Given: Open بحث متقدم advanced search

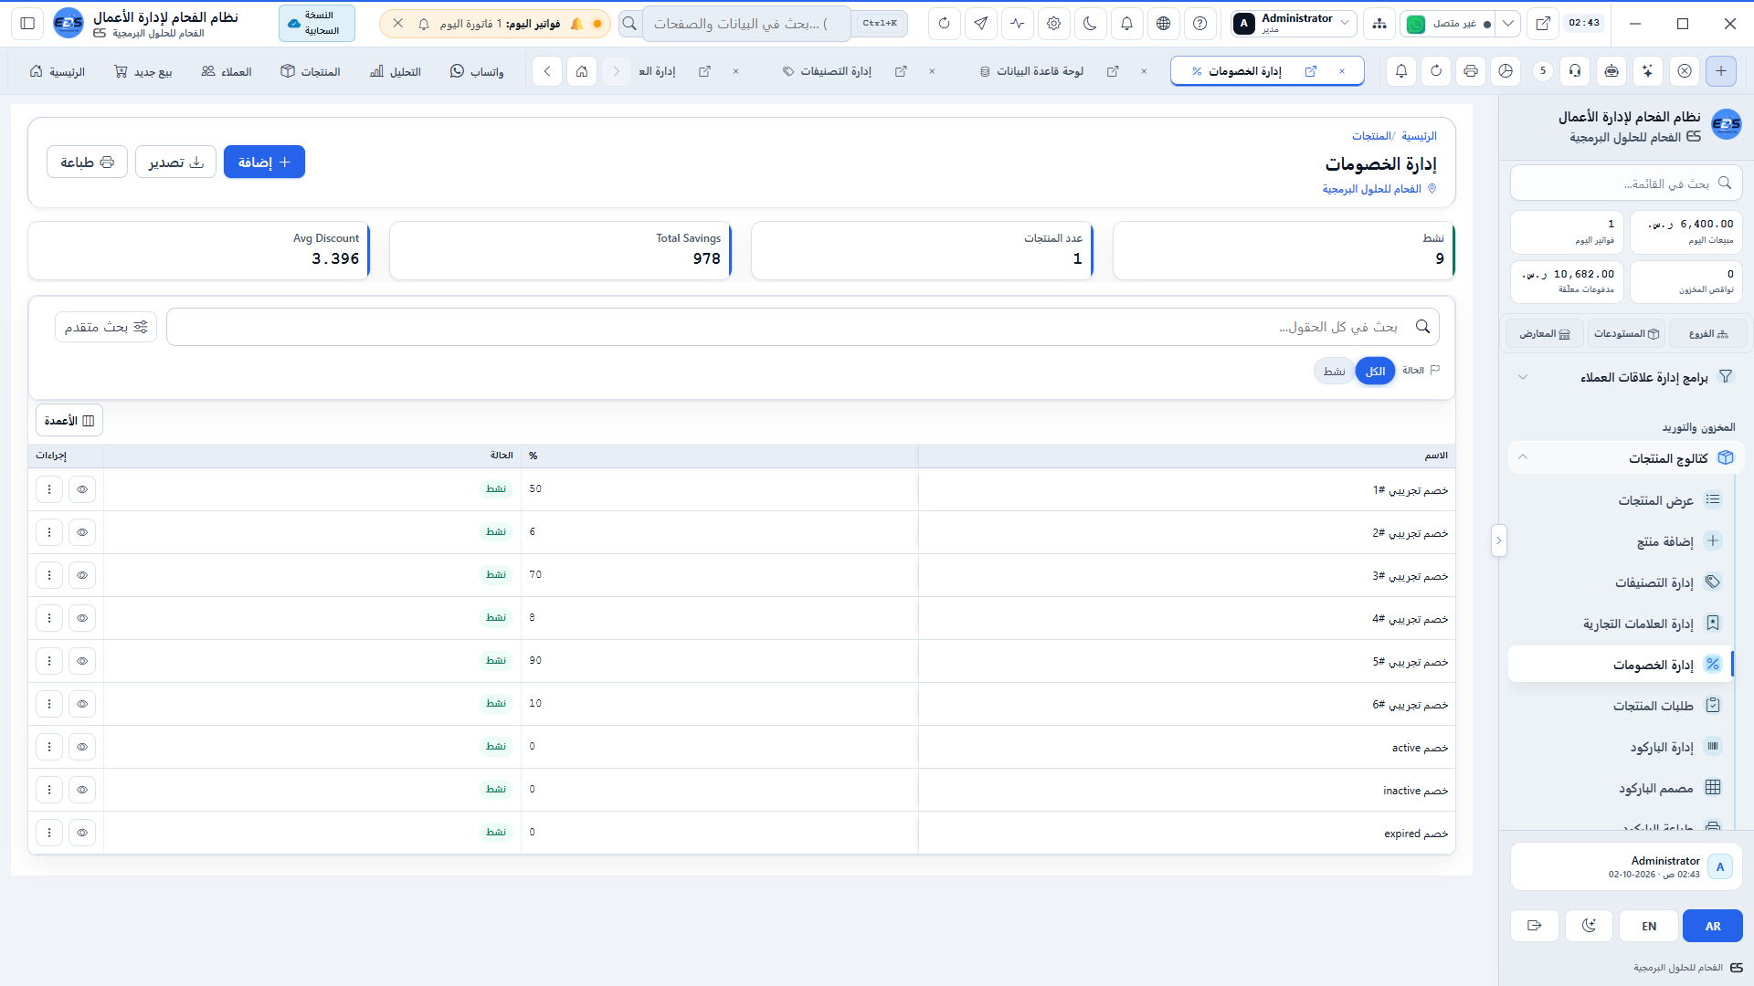Looking at the screenshot, I should (106, 327).
